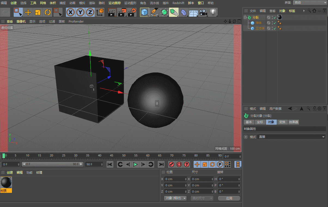The height and width of the screenshot is (207, 328).
Task: Open the 模式 dropdown showing 直接
Action: click(x=292, y=137)
